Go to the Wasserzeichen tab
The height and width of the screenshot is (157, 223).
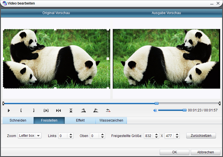click(111, 120)
